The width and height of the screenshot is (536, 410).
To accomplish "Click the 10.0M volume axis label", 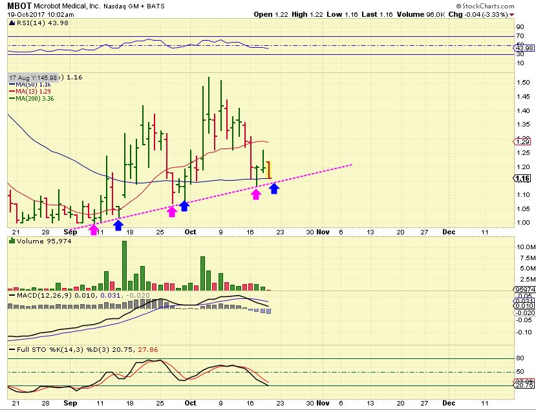I will click(x=526, y=247).
